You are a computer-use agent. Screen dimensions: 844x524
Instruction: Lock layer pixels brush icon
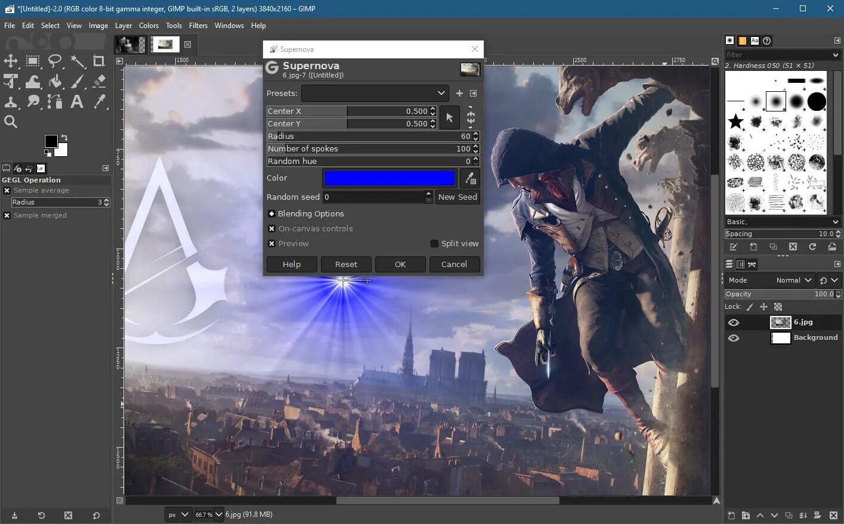[x=750, y=307]
